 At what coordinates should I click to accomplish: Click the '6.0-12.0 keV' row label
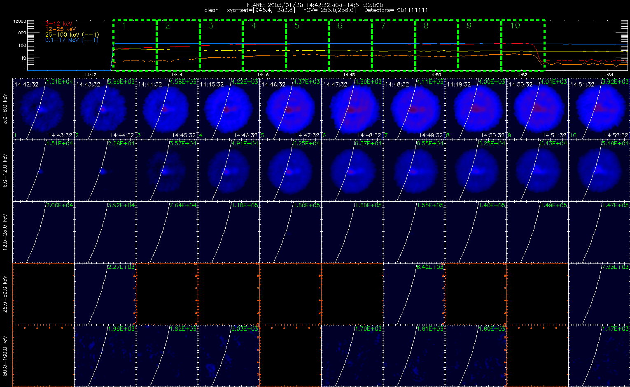pyautogui.click(x=5, y=170)
